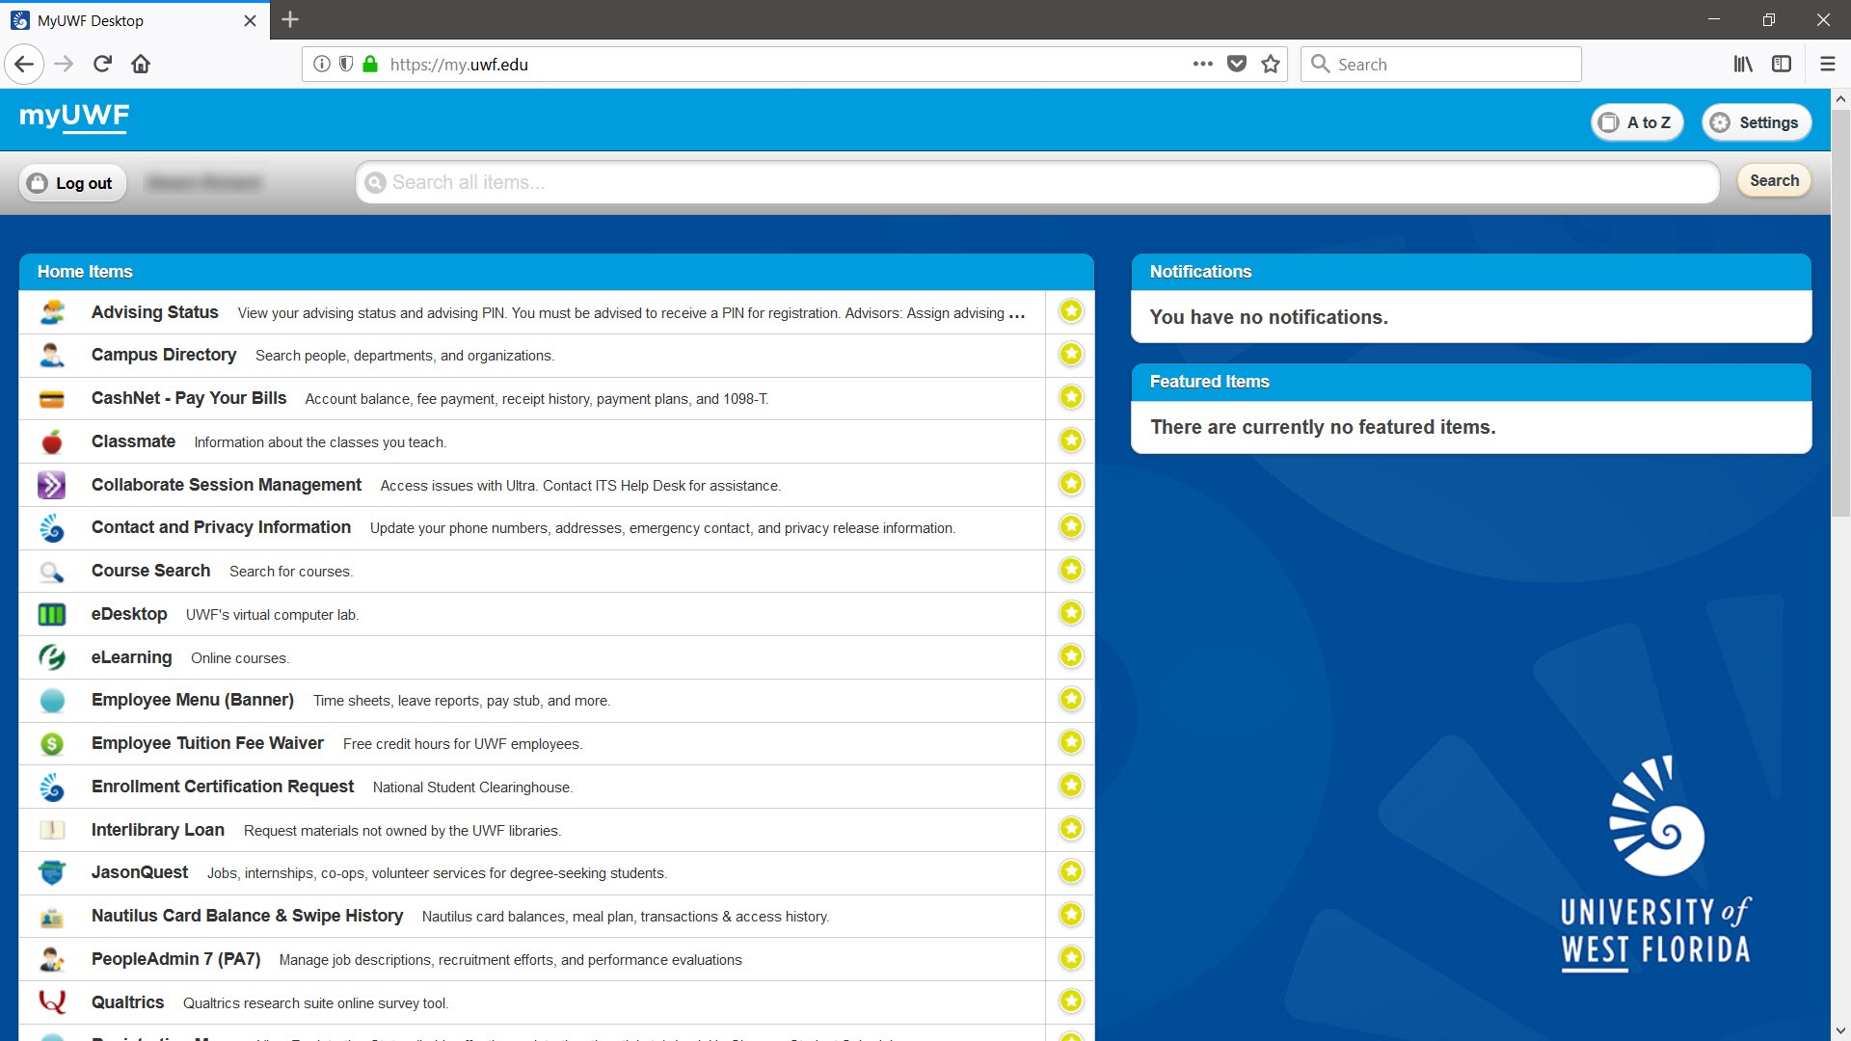This screenshot has height=1041, width=1851.
Task: Toggle favorite star for Advising Status
Action: (x=1071, y=311)
